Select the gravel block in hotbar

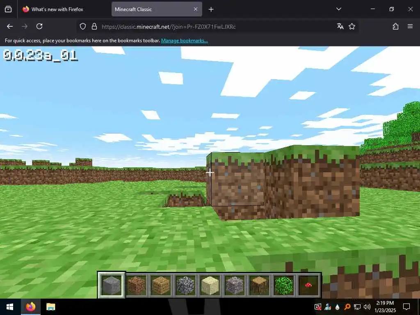235,285
